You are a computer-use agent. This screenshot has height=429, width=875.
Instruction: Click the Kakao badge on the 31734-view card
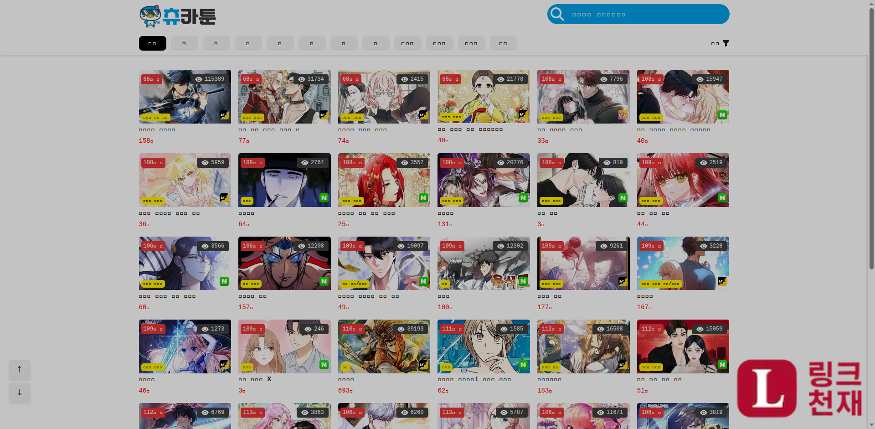[x=324, y=115]
